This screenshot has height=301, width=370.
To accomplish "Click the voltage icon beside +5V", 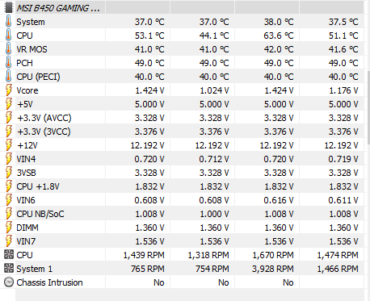I will point(9,104).
